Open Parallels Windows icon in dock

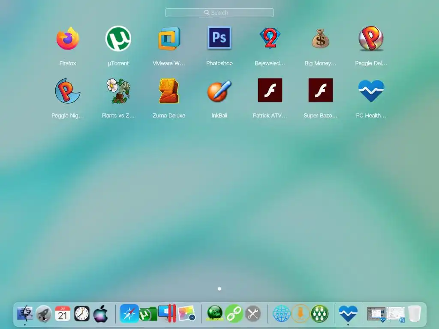(168, 313)
